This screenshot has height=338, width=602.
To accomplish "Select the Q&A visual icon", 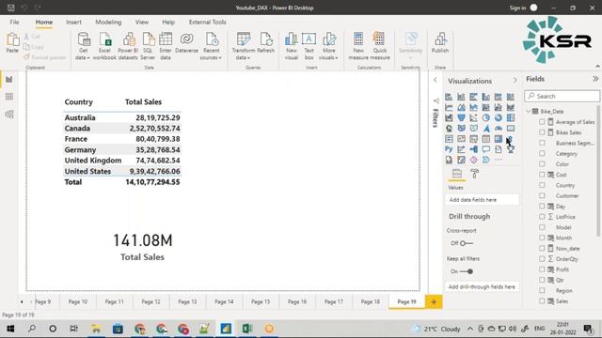I will (x=486, y=149).
